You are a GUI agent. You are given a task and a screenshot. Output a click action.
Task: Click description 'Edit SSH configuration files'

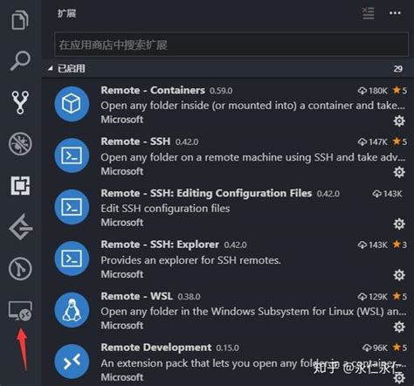click(x=165, y=209)
